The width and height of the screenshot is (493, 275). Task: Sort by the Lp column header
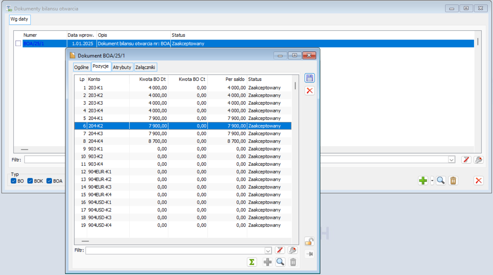pyautogui.click(x=81, y=79)
